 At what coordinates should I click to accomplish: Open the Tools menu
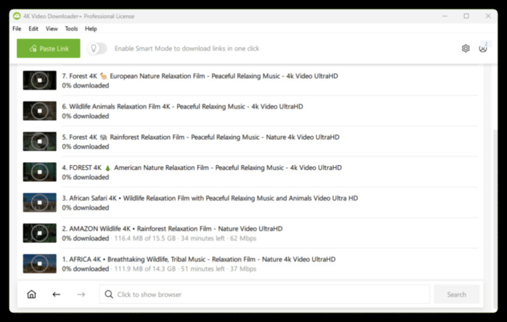click(x=72, y=29)
